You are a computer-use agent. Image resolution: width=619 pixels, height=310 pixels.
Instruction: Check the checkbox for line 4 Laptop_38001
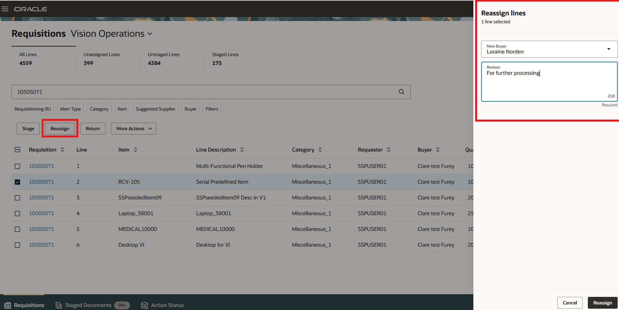pyautogui.click(x=17, y=213)
